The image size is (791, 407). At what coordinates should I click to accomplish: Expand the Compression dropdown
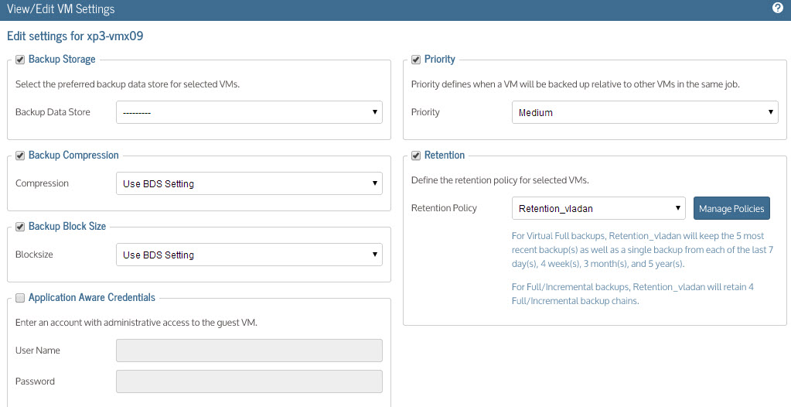pyautogui.click(x=249, y=183)
